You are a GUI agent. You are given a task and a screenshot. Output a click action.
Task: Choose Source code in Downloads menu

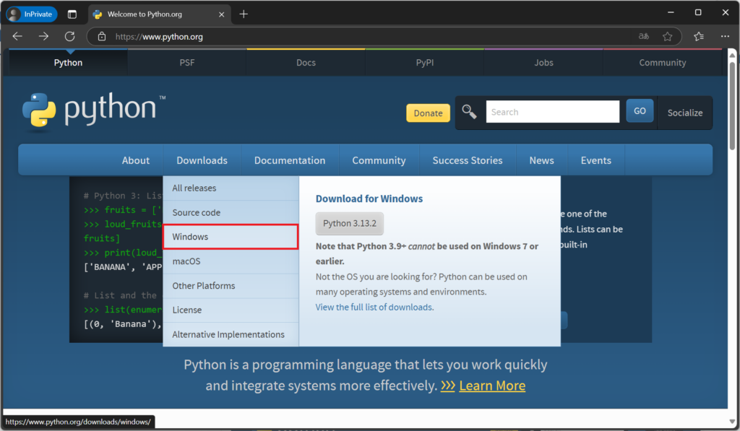[231, 213]
